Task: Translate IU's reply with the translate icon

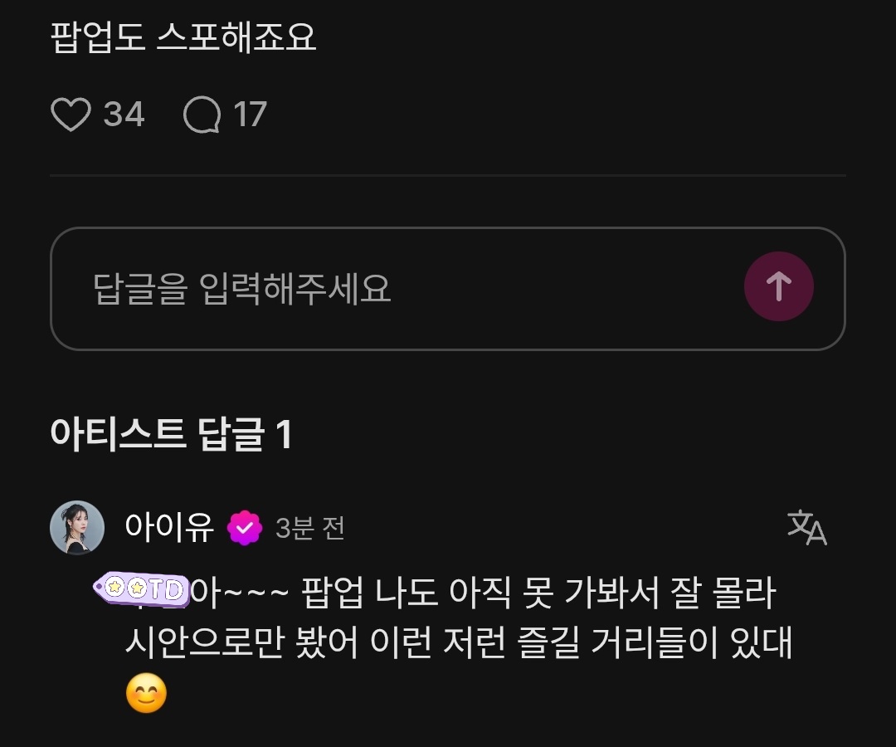Action: [x=807, y=527]
